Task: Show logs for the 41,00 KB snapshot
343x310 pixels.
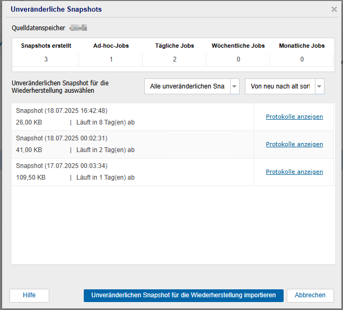Action: click(x=294, y=144)
